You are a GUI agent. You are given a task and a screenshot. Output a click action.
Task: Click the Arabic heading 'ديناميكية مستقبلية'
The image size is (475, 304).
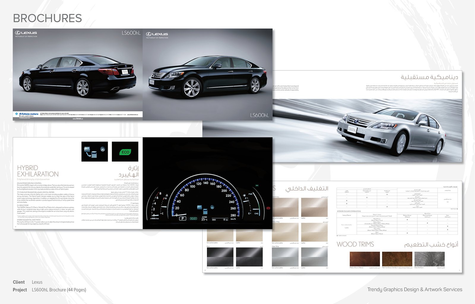(x=429, y=77)
